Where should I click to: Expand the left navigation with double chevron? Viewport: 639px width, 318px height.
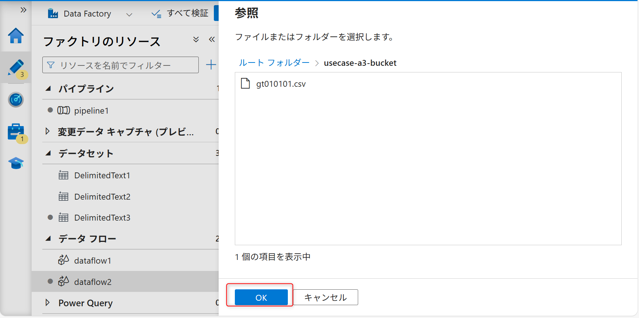click(x=23, y=10)
